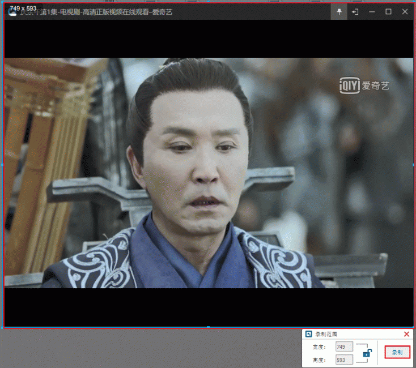
Task: Close the 录制范围 panel
Action: [x=406, y=334]
